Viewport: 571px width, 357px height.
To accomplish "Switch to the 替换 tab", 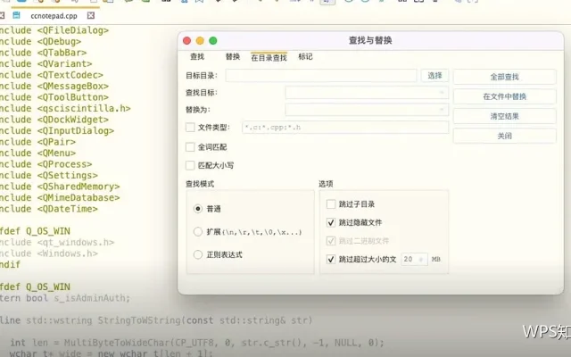I will click(x=233, y=56).
